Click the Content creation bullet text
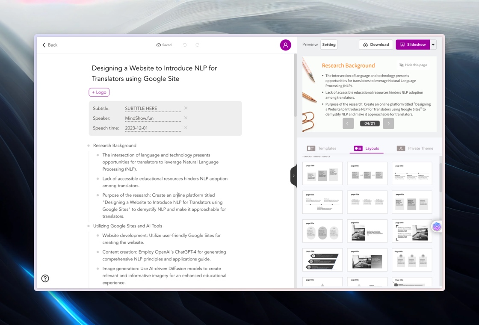The image size is (479, 325). click(164, 255)
